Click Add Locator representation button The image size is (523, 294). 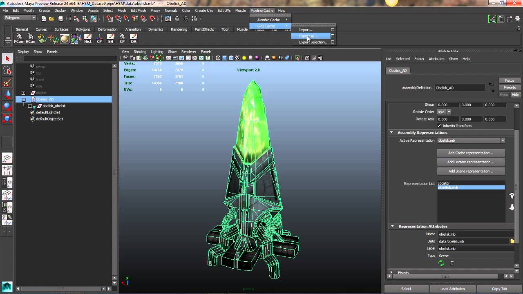[x=471, y=162]
